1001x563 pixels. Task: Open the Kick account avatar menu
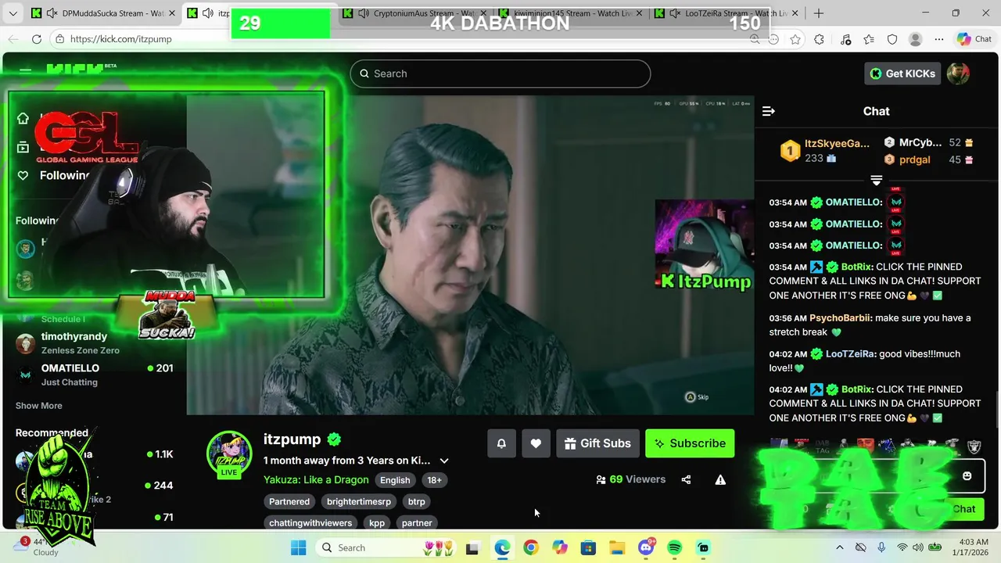pyautogui.click(x=958, y=74)
